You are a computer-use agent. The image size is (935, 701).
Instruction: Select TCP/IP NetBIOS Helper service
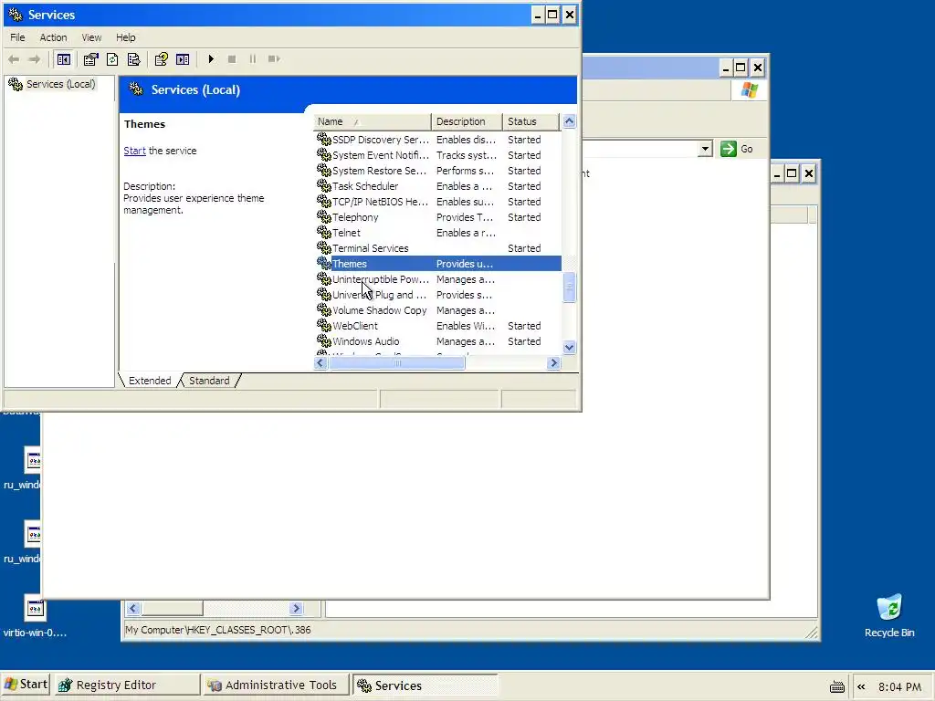click(x=380, y=202)
